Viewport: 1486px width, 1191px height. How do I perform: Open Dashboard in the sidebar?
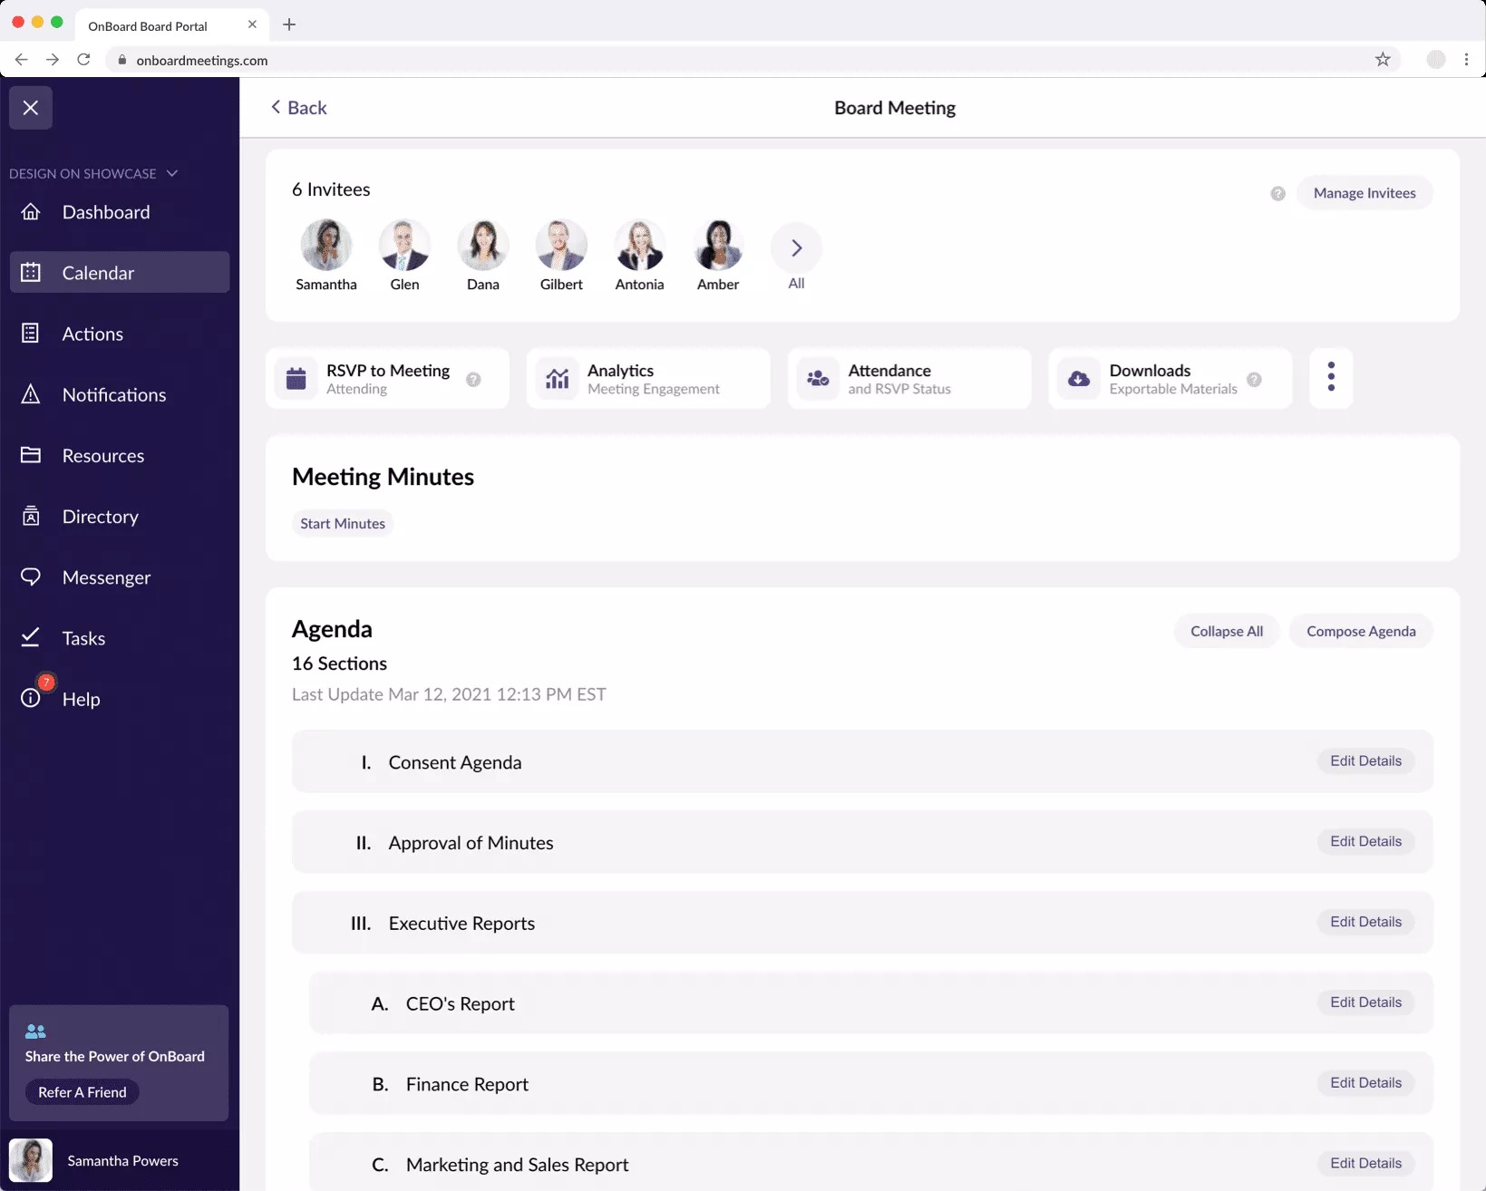120,212
